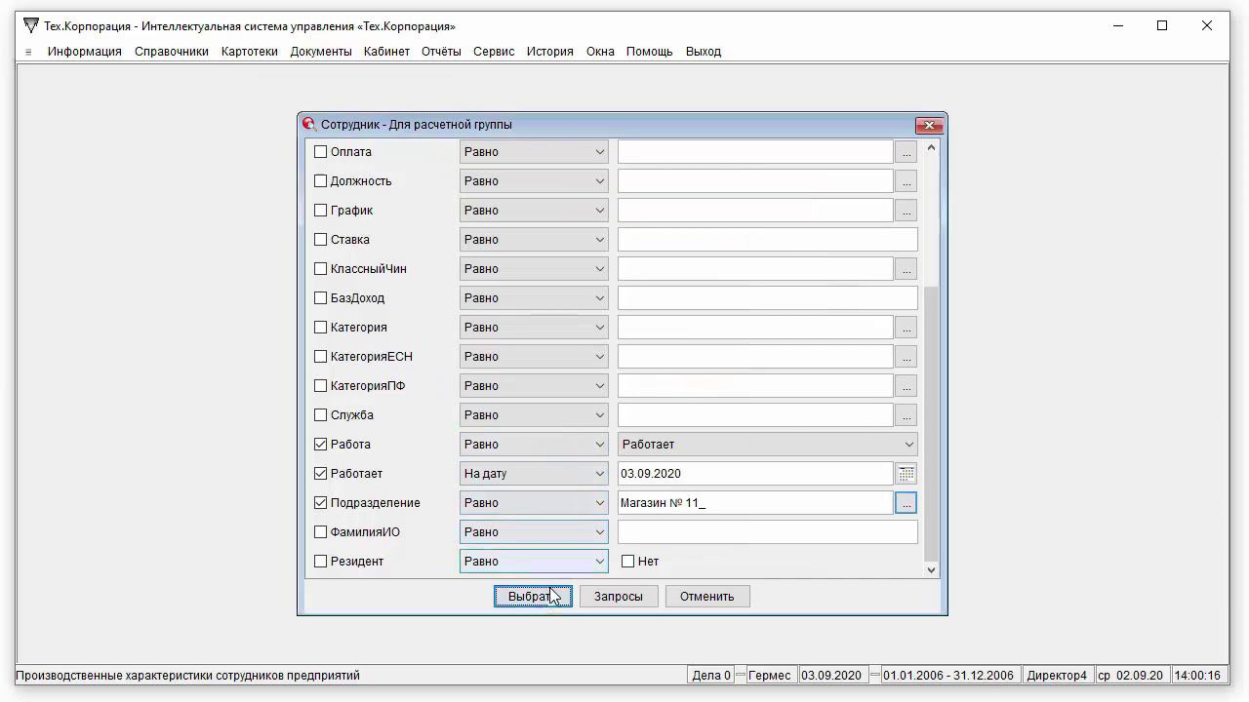Expand the Работа condition dropdown
The image size is (1249, 702).
(x=534, y=445)
